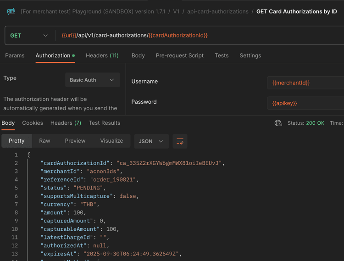The width and height of the screenshot is (344, 261).
Task: Open the request Headers (11) tab
Action: click(x=102, y=56)
